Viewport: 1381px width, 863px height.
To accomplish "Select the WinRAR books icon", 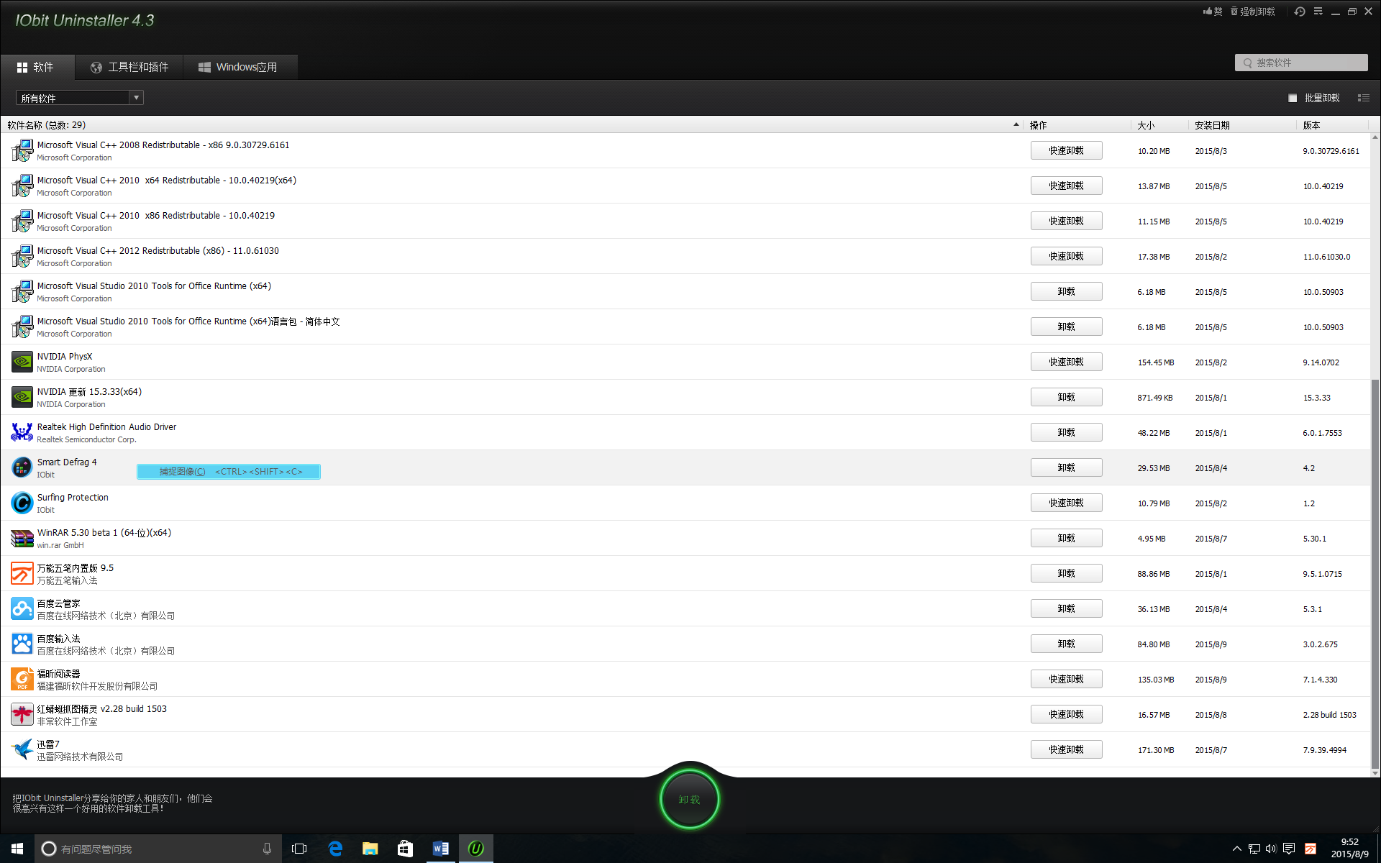I will [22, 538].
